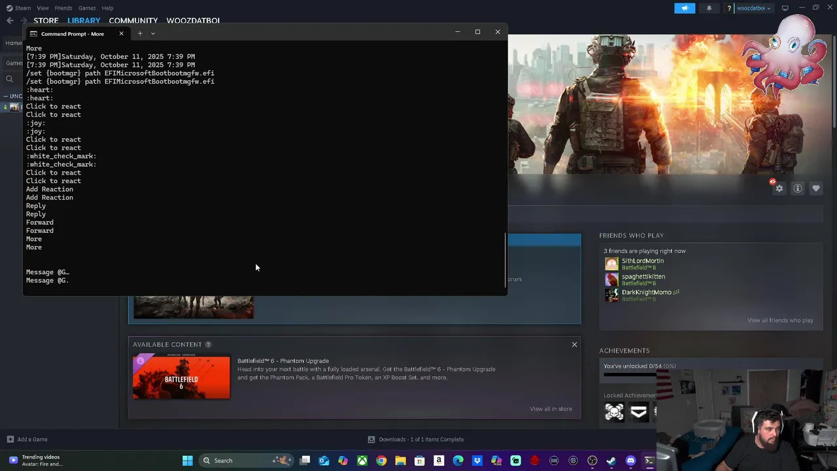
Task: Open Downloads status in bottom bar
Action: click(416, 440)
